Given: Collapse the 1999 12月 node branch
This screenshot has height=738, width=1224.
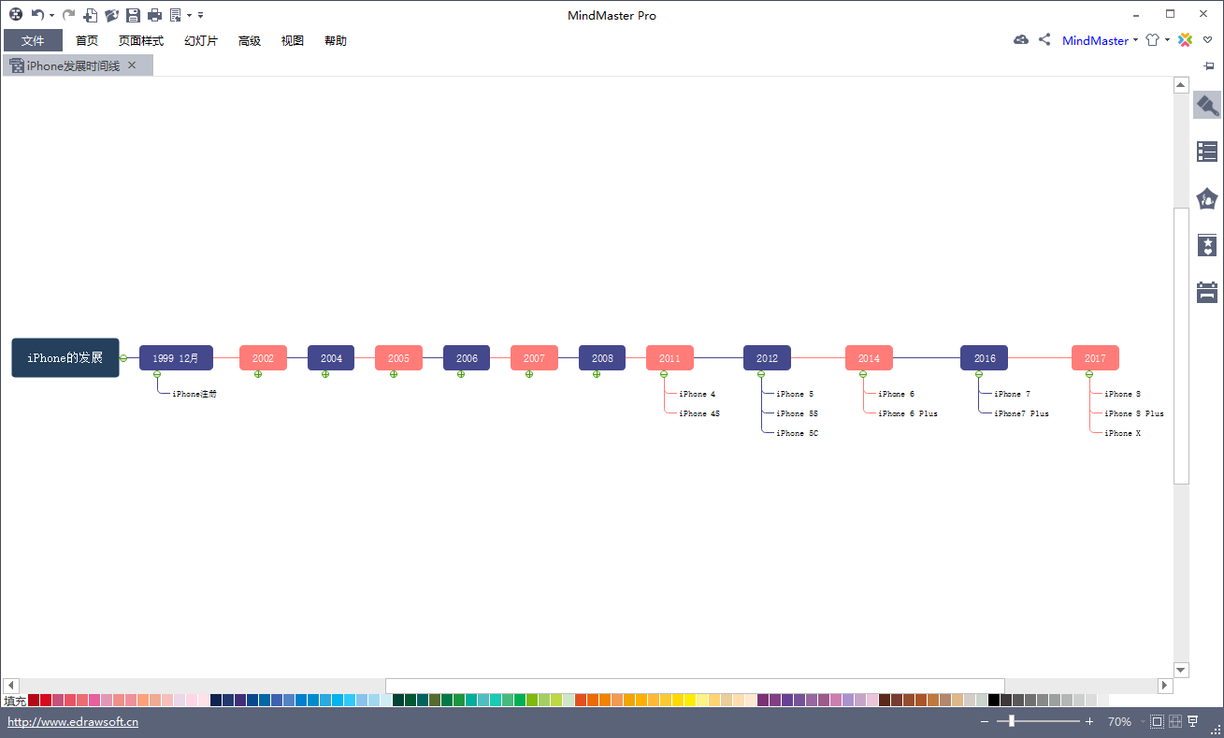Looking at the screenshot, I should coord(157,374).
